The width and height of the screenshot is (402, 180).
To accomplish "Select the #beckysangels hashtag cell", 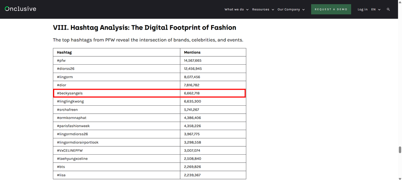I will click(116, 93).
